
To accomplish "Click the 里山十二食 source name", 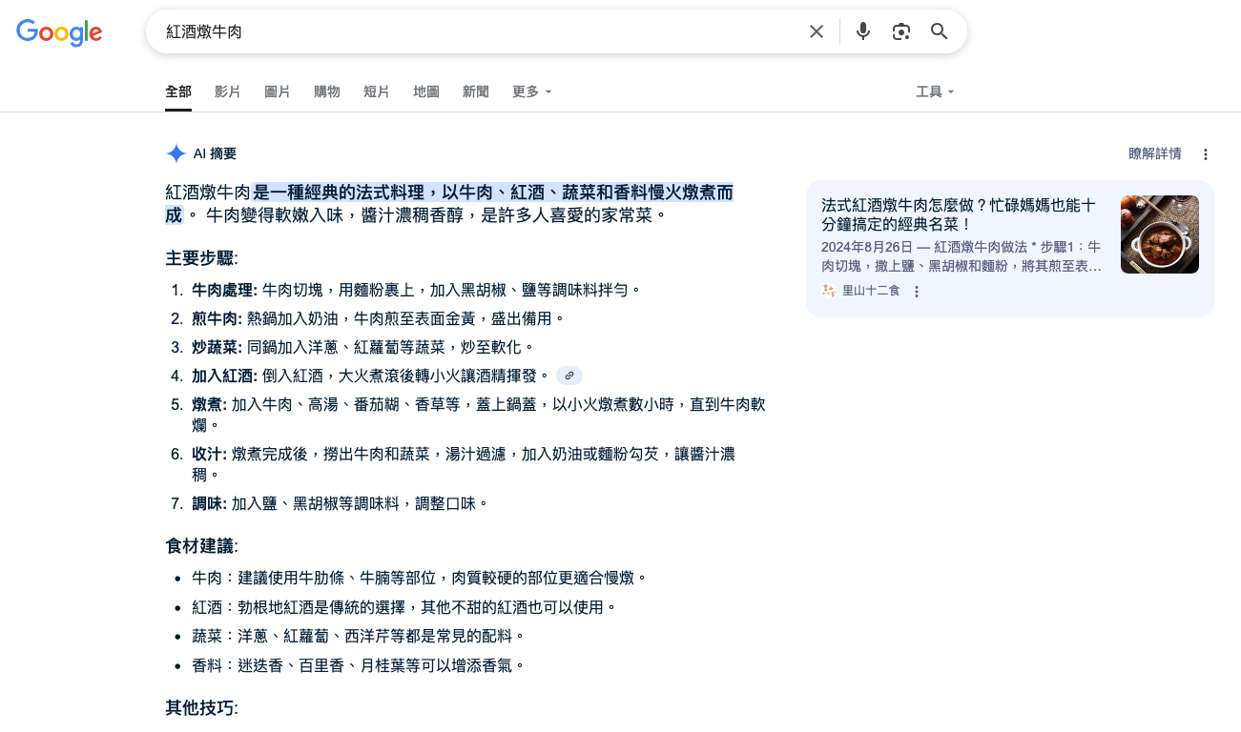I will tap(871, 291).
